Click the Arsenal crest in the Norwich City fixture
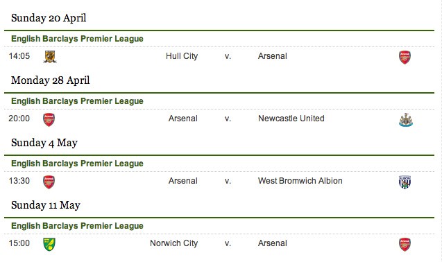This screenshot has width=442, height=262. pos(405,244)
